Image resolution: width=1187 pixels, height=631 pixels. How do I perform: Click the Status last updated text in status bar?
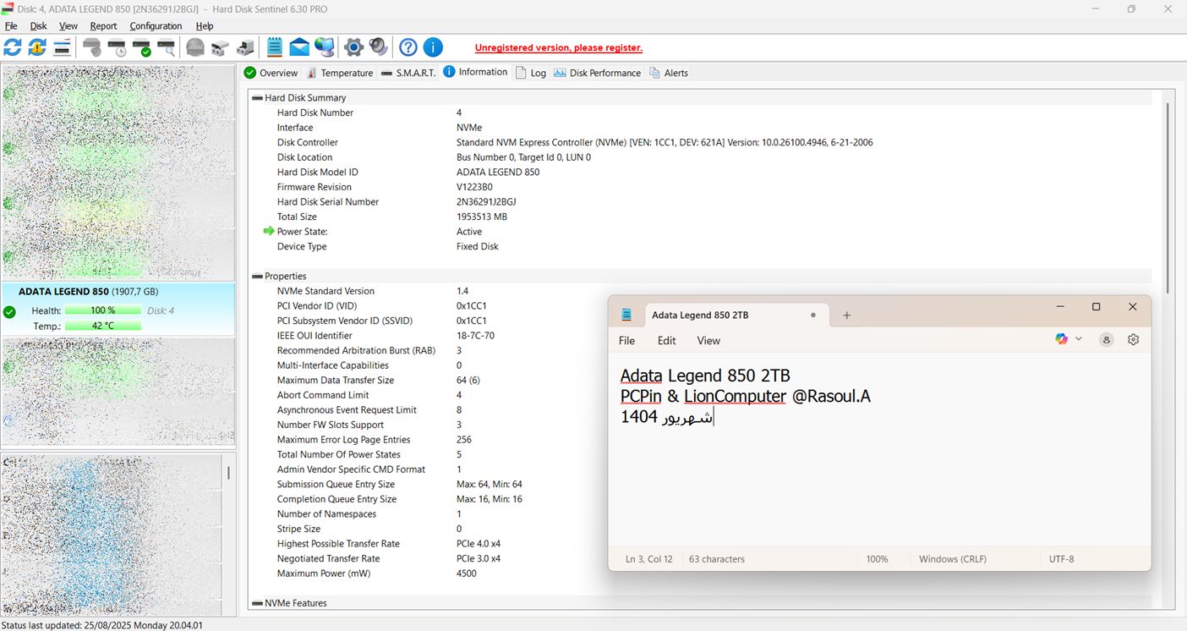(101, 625)
